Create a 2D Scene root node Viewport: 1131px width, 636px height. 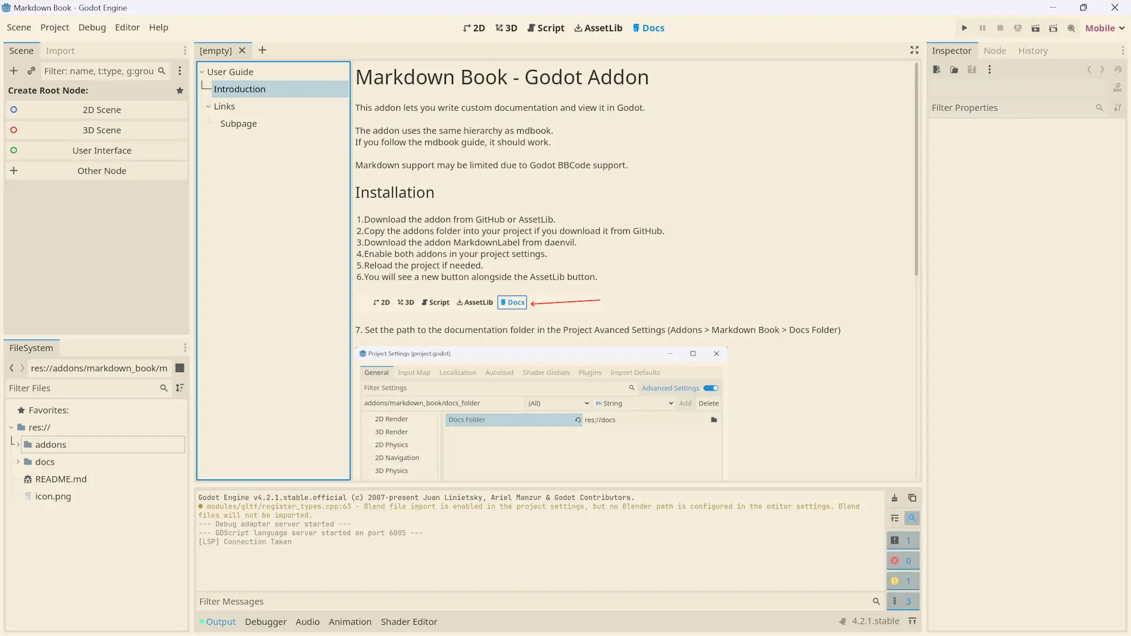[x=97, y=110]
